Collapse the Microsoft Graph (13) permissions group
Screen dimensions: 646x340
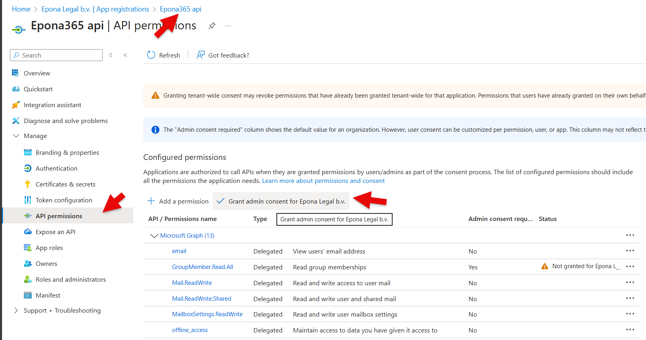pos(154,236)
